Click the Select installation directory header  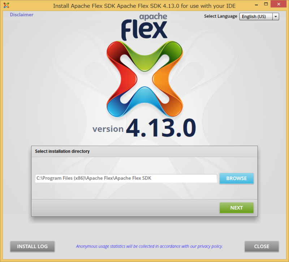point(62,151)
